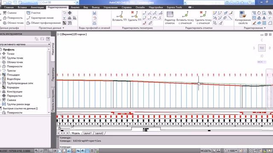Switch to the Layout2 tab
Image resolution: width=273 pixels, height=153 pixels.
(99, 133)
